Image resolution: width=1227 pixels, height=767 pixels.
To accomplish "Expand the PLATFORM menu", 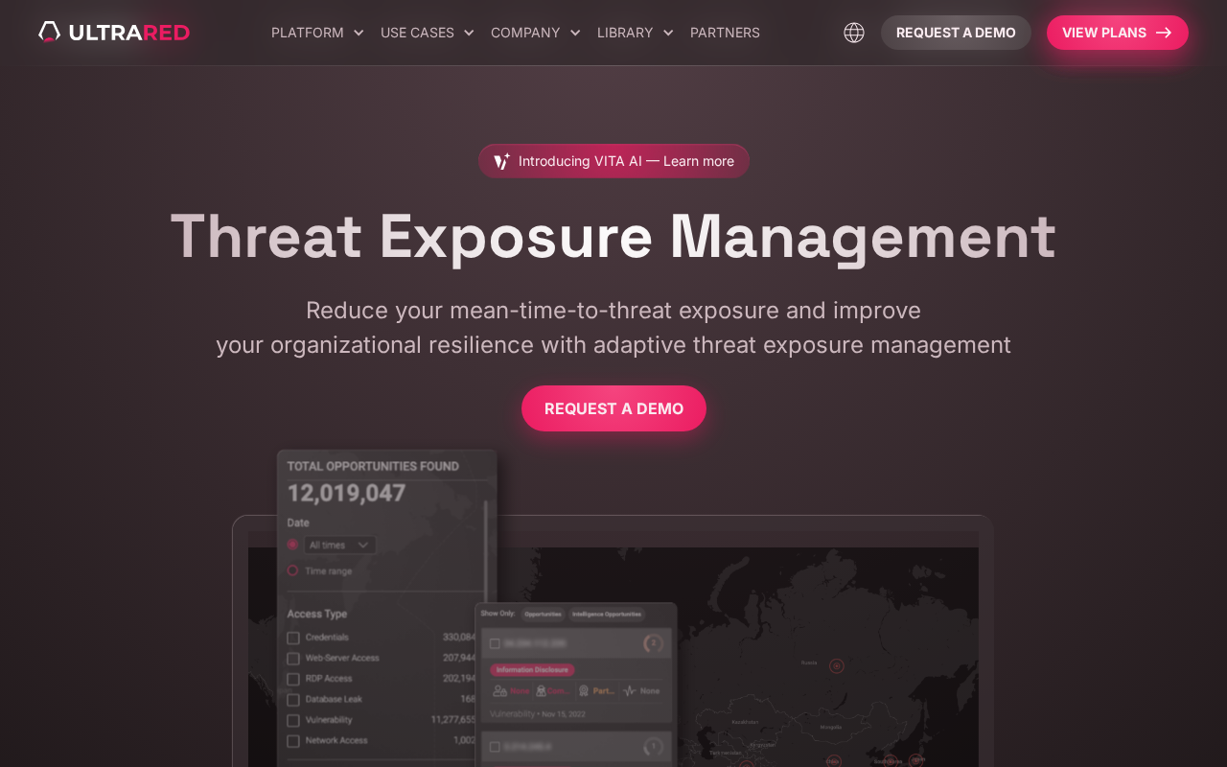I will tap(317, 33).
